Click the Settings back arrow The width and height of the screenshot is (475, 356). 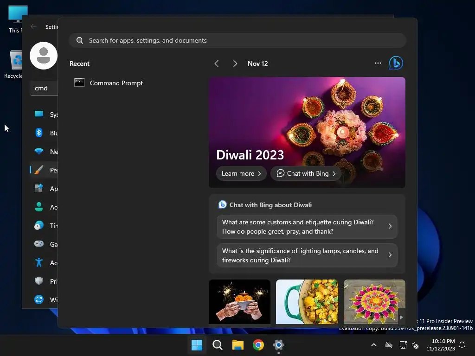(x=33, y=26)
